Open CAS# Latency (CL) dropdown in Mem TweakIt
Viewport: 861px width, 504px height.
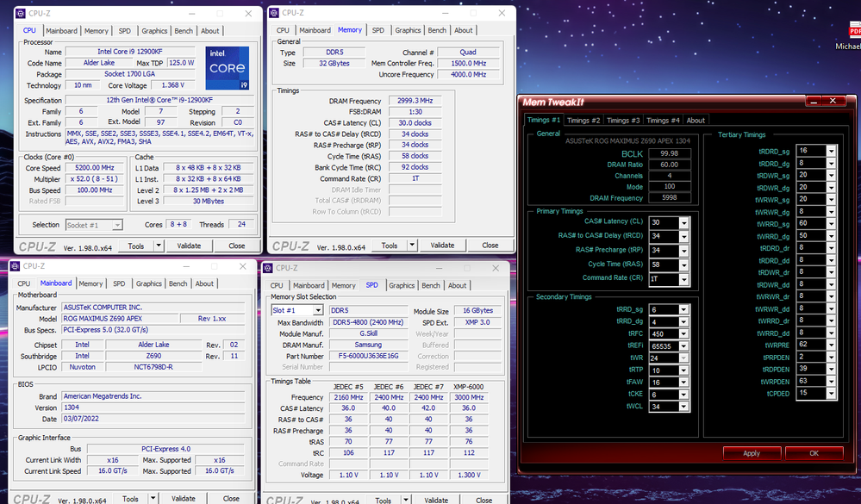point(683,222)
